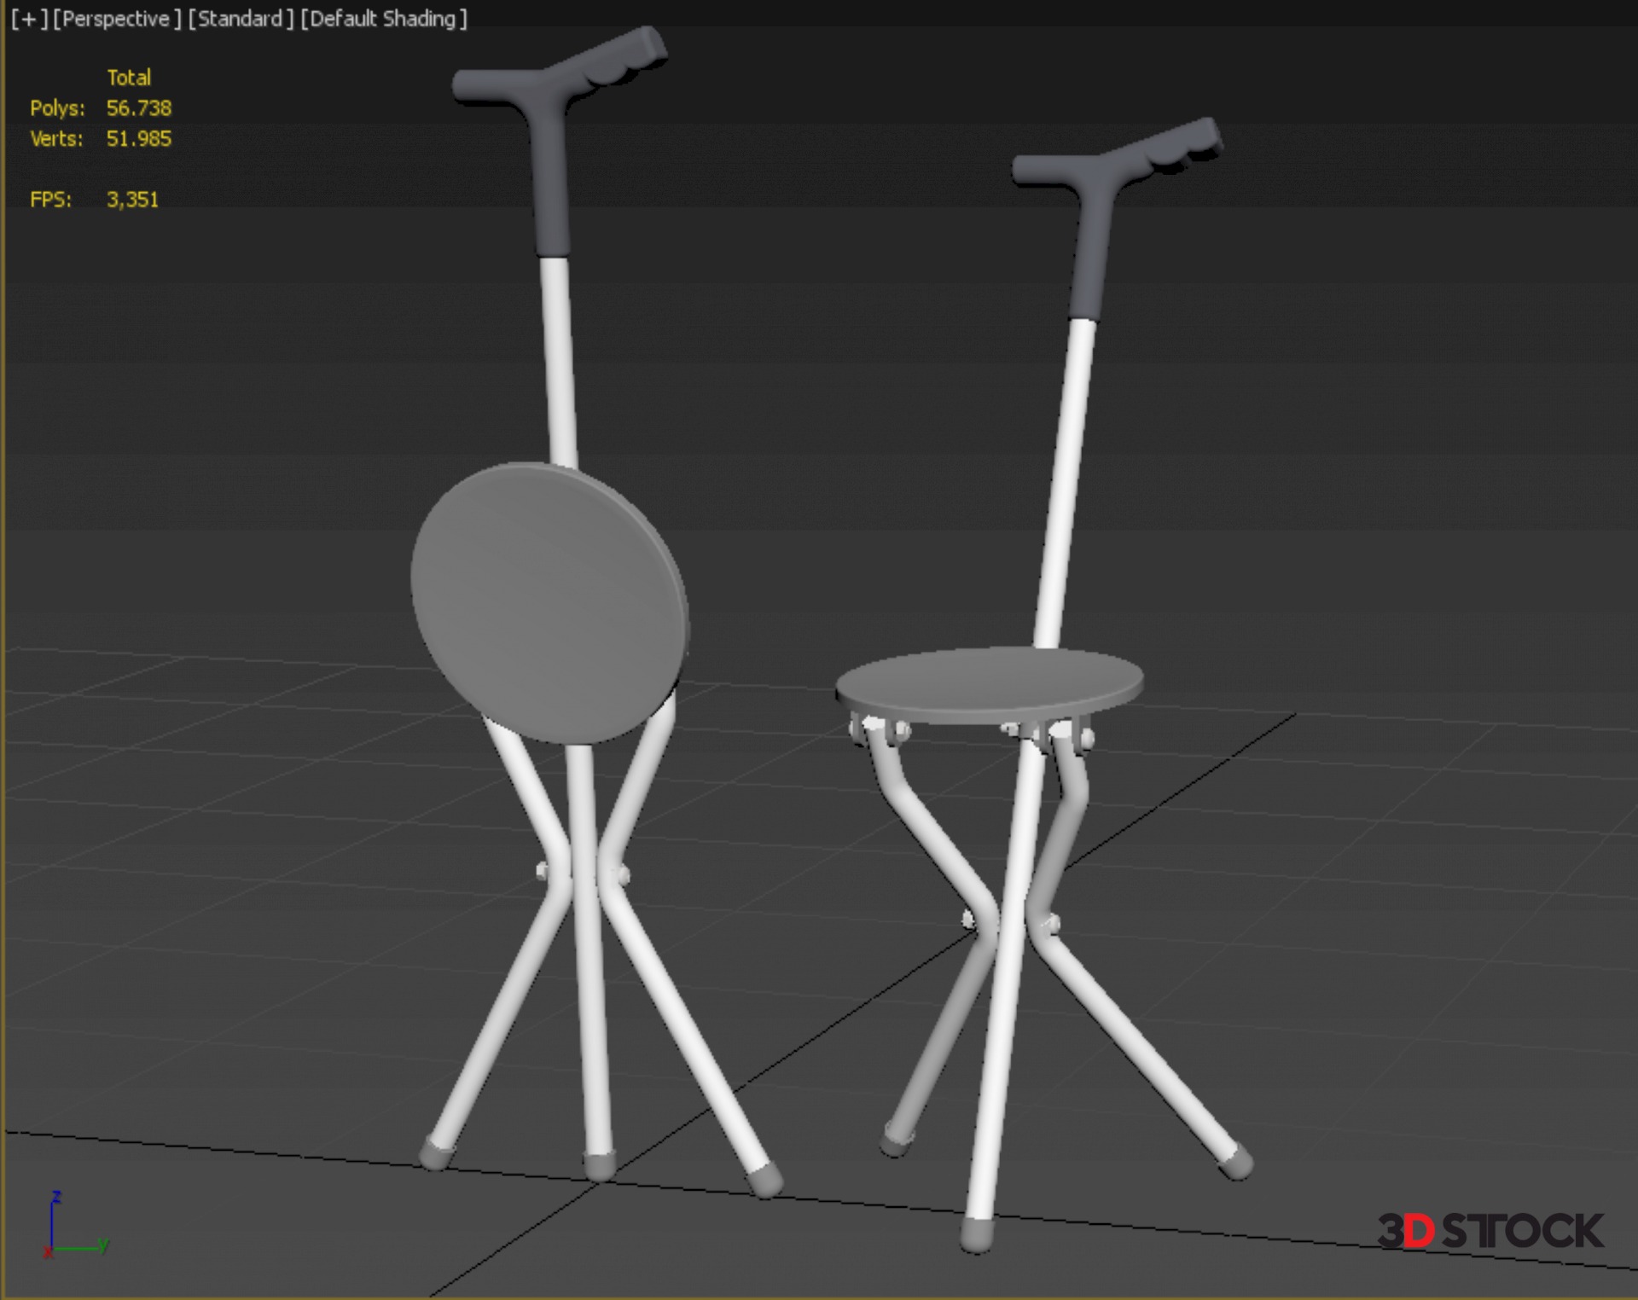Open the Perspective view menu label
Screen dimensions: 1638x1300
pyautogui.click(x=117, y=19)
